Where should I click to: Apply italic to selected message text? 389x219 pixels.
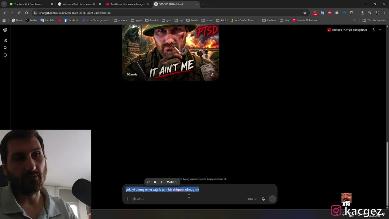(161, 182)
